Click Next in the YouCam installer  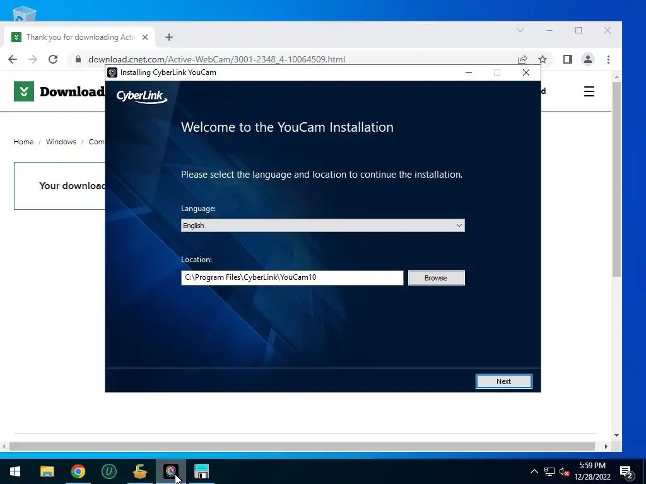(x=503, y=381)
